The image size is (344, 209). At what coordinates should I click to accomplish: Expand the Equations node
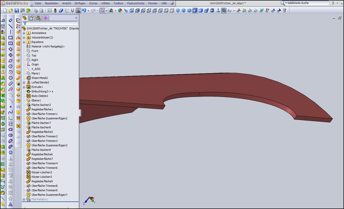[x=24, y=42]
